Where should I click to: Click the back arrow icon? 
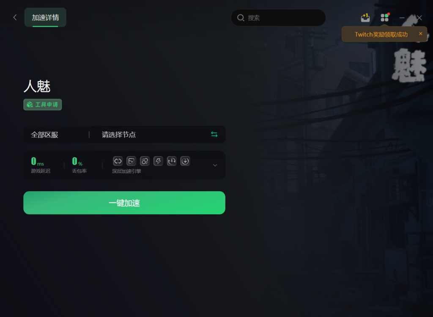[15, 17]
